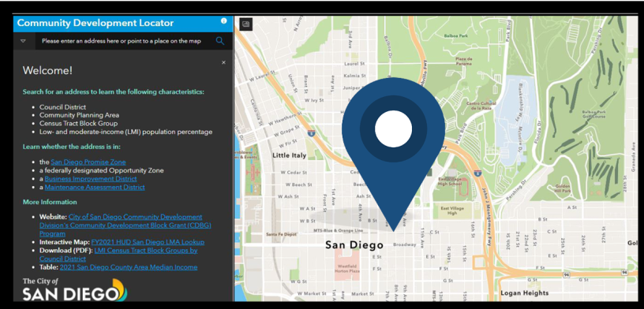Open FY2021 HUD San Diego LMA Lookup link
The width and height of the screenshot is (644, 309).
point(148,242)
